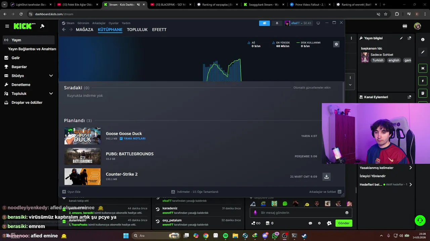Viewport: 430px width, 241px height.
Task: Pop out Yayın bilgisi panel
Action: [409, 38]
